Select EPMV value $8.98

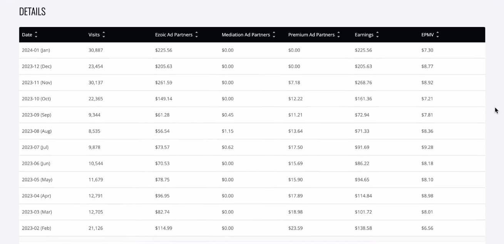427,196
